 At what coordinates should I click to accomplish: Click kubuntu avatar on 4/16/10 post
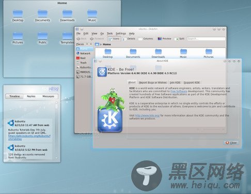11,148
